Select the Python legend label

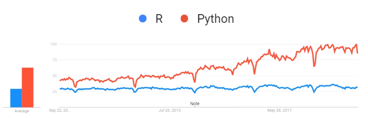point(215,19)
